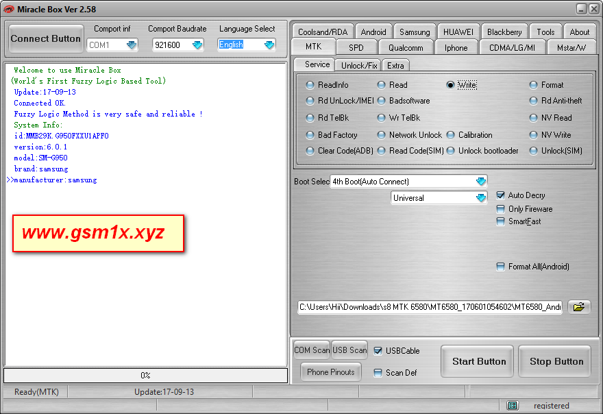Select the NV Read radio button
The width and height of the screenshot is (603, 414).
click(x=533, y=118)
